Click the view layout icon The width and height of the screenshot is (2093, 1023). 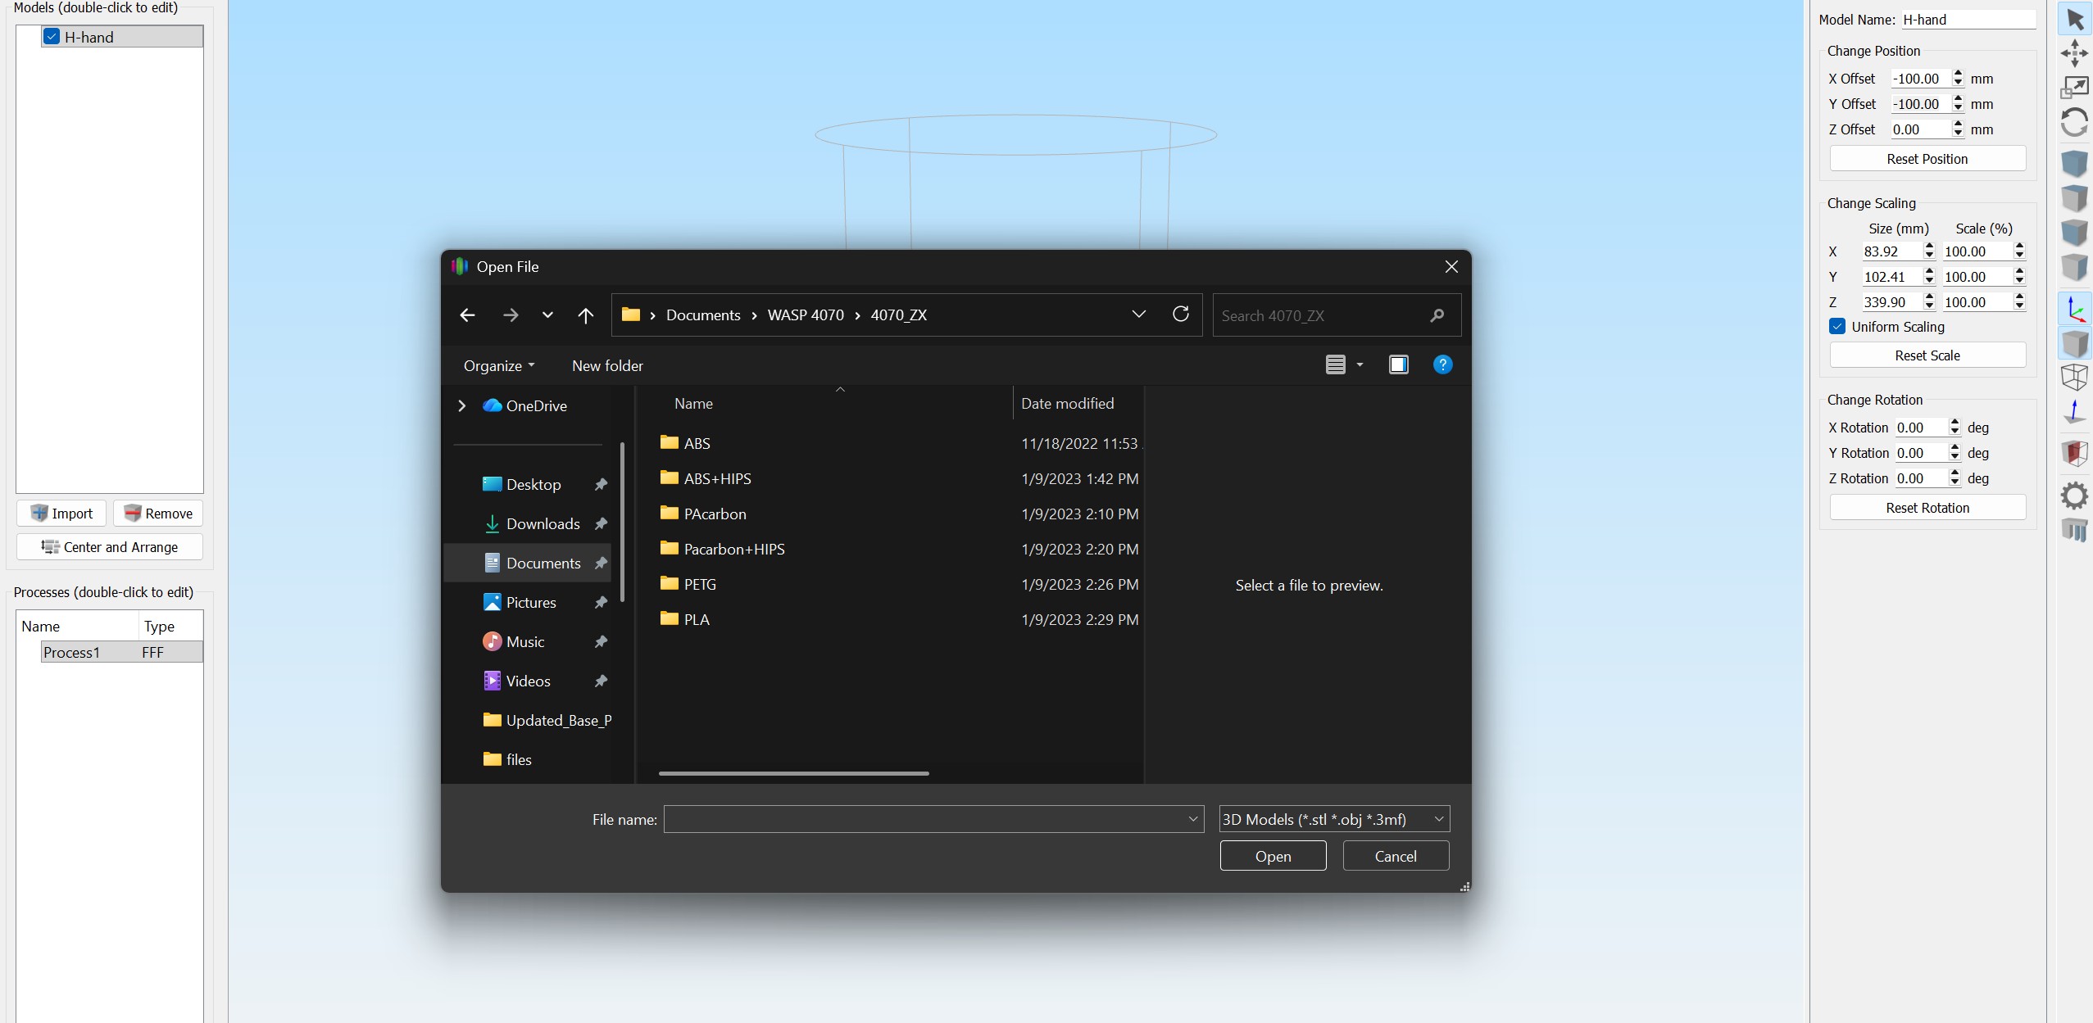point(1336,364)
